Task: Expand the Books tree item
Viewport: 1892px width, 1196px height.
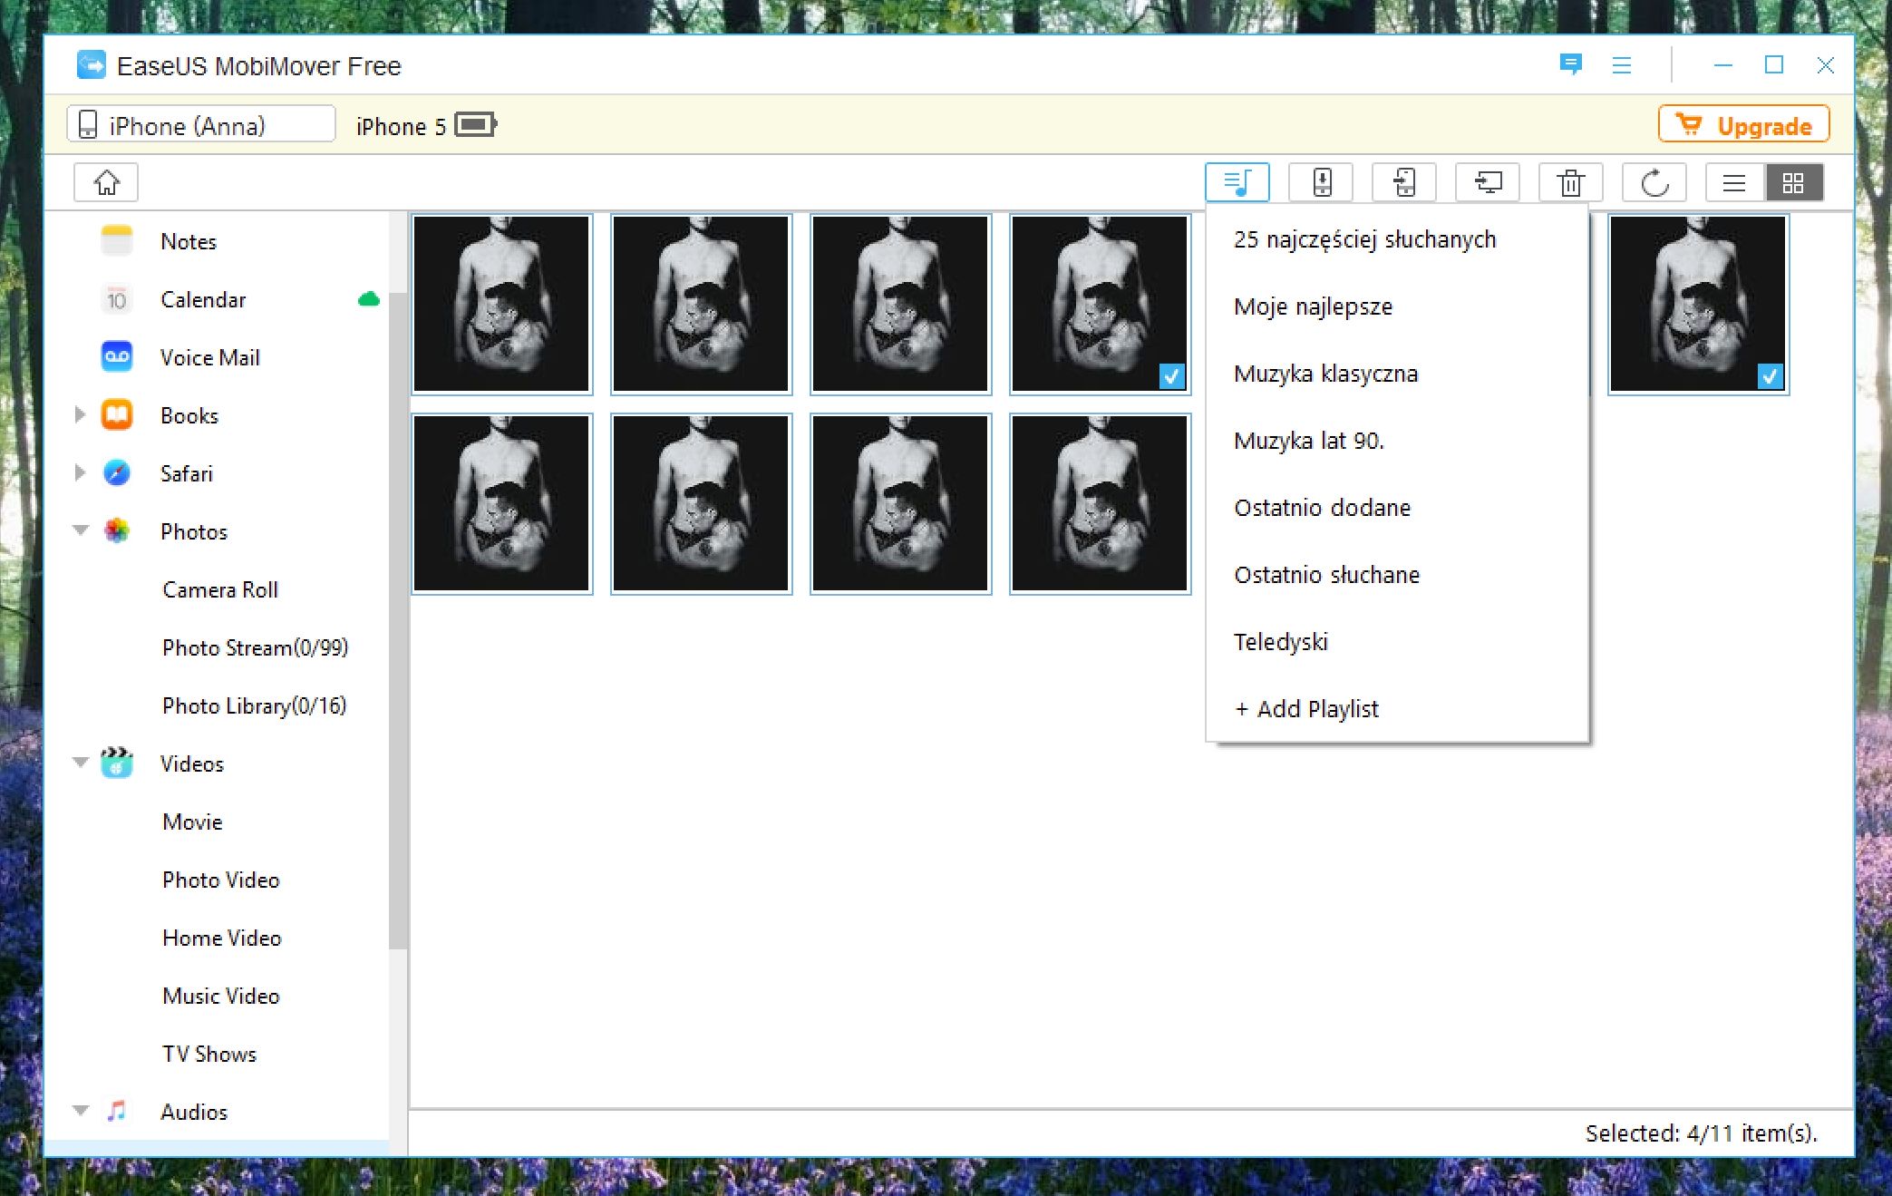Action: (x=80, y=415)
